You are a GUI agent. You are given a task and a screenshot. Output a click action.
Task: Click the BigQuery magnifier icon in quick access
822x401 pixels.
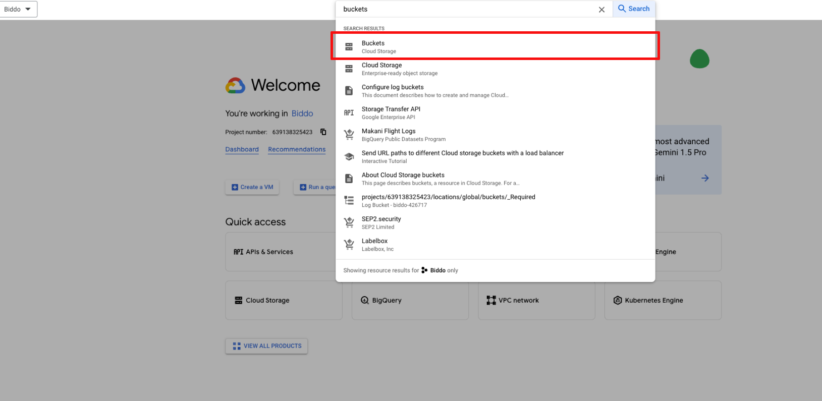[365, 300]
